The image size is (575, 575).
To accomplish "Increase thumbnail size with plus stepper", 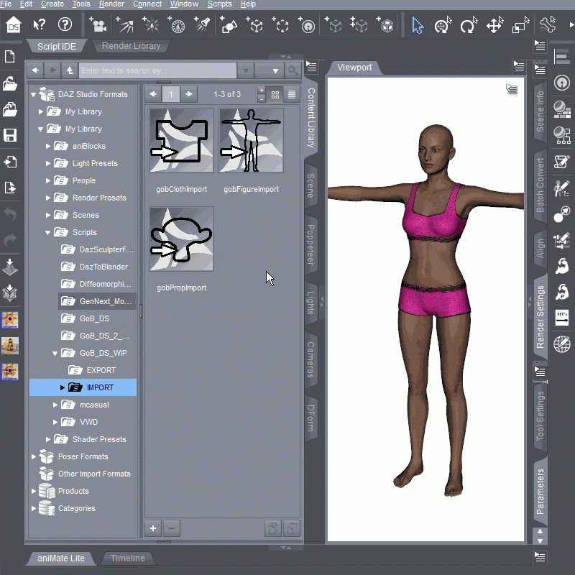I will pos(262,91).
